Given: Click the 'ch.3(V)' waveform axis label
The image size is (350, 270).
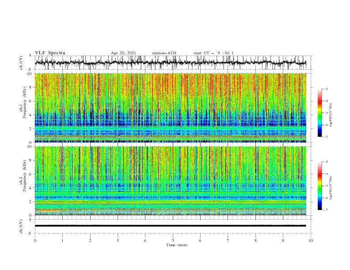Looking at the screenshot, I should point(21,226).
